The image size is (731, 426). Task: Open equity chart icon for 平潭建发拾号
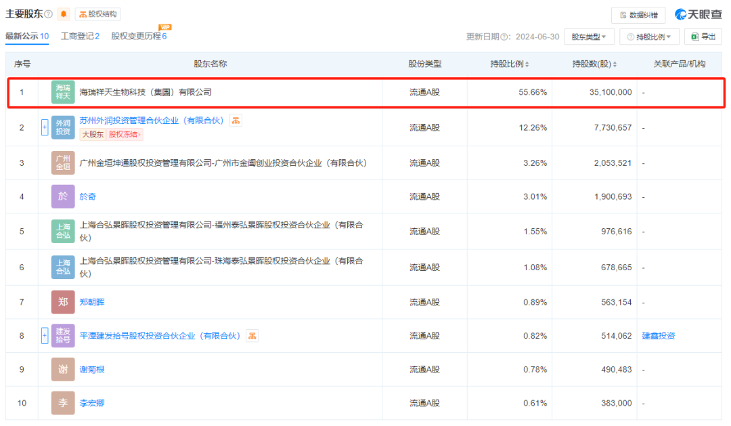tap(252, 336)
